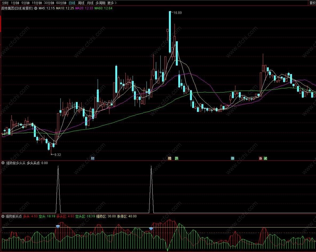Viewport: 316px width, 252px height.
Task: Click the magenta MA20: 12.33 label
Action: tap(84, 8)
